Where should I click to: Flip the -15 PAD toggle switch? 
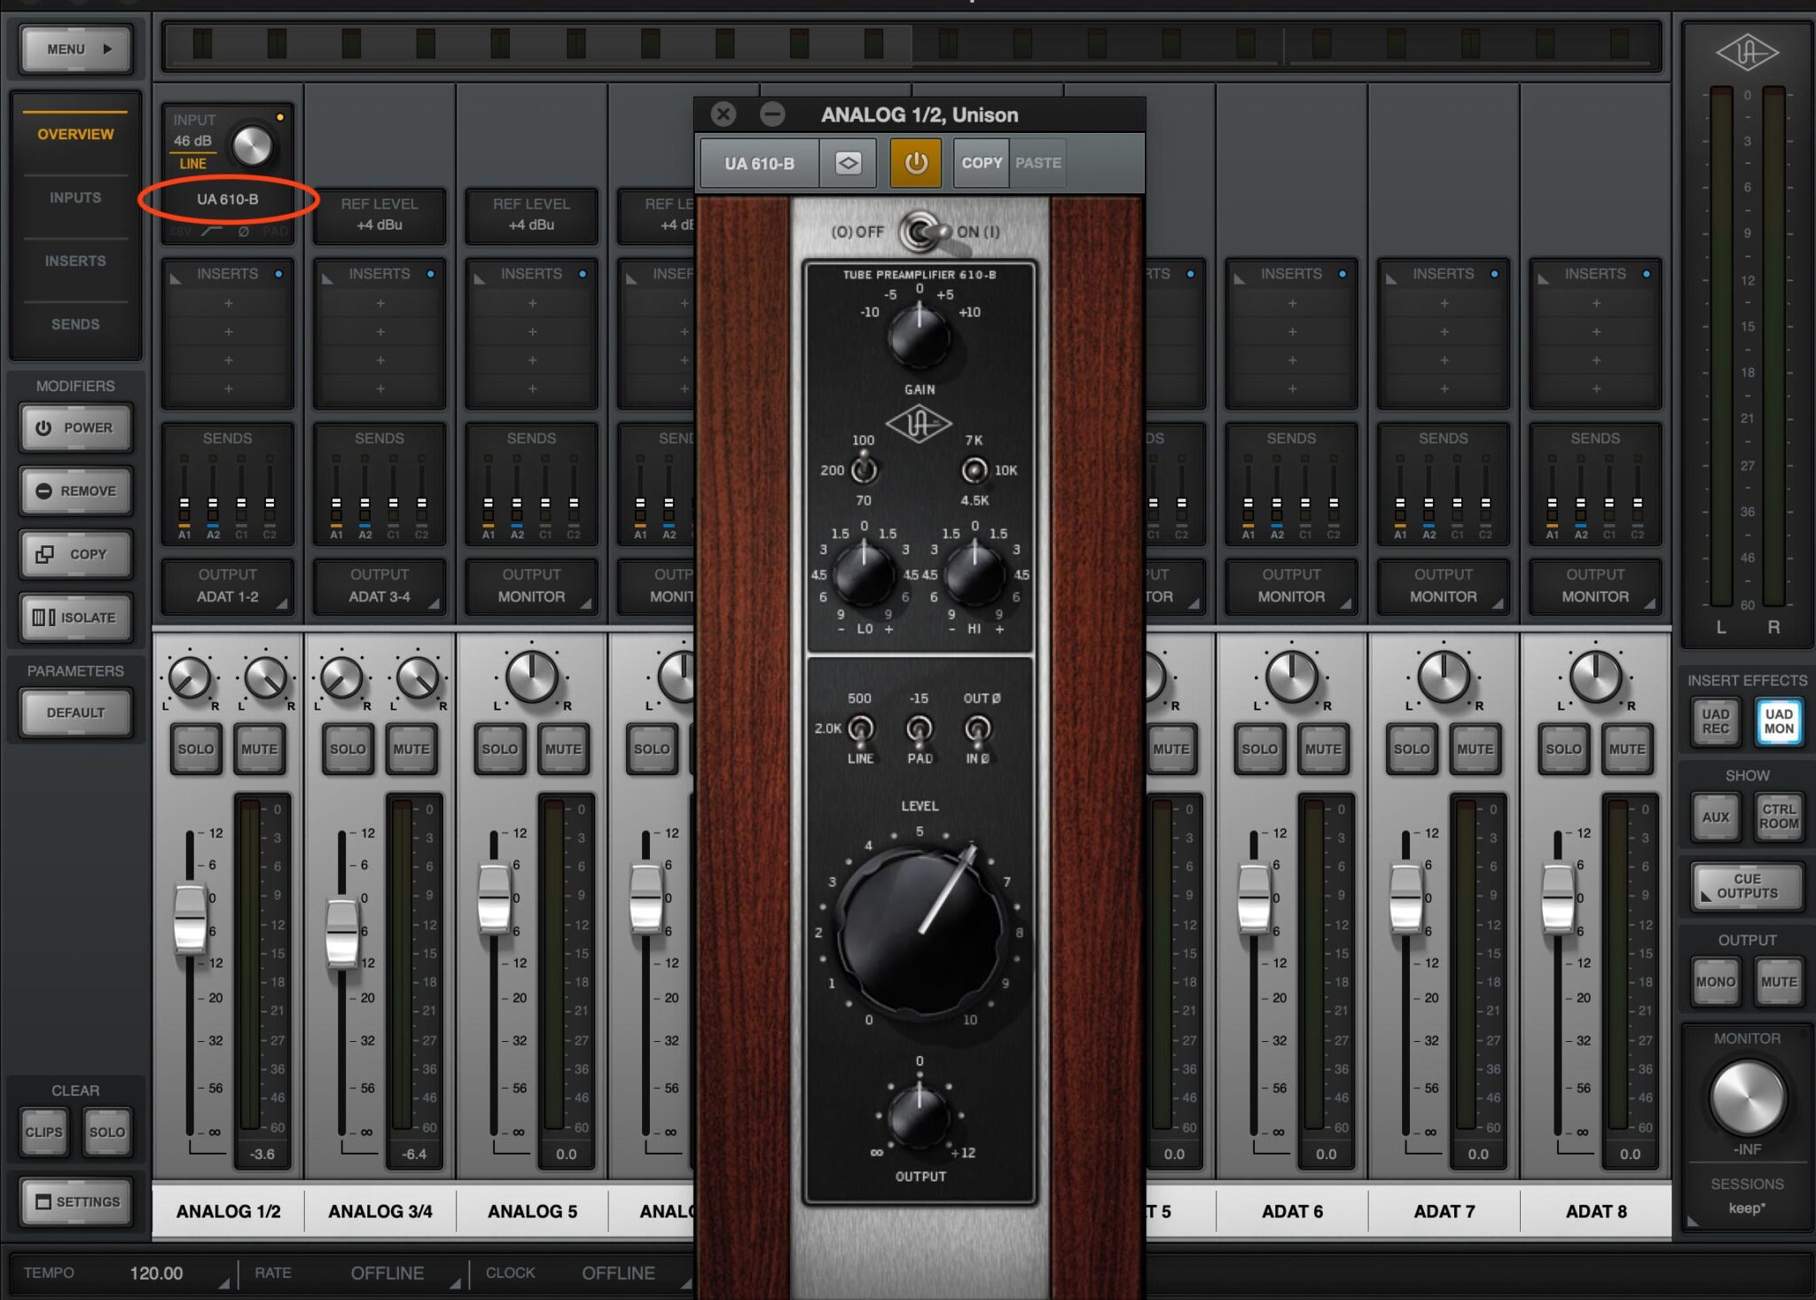[919, 729]
